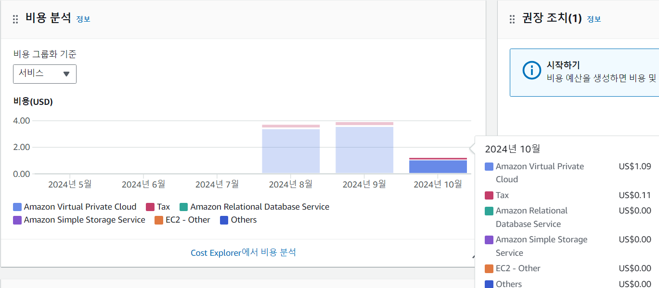Click the Others entry in tooltip
Screen dimensions: 659x288
tap(509, 284)
